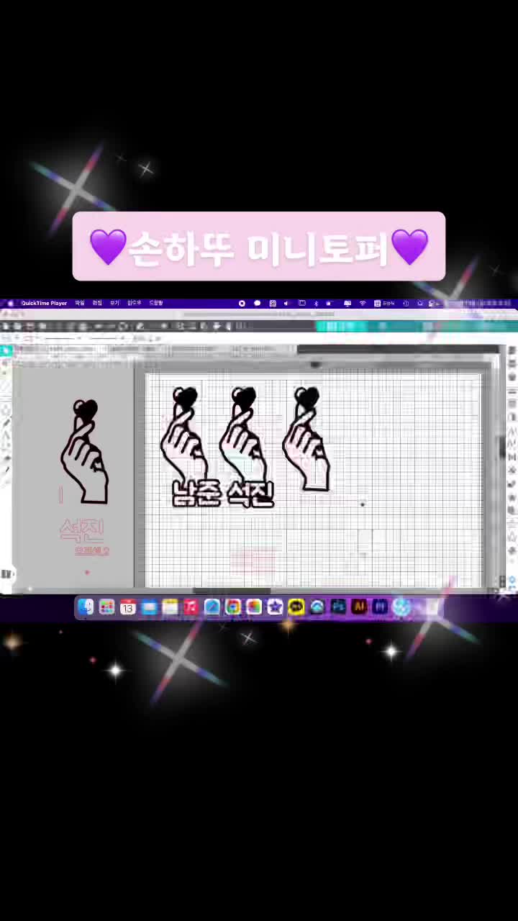The width and height of the screenshot is (518, 921).
Task: Open Finder from the Dock
Action: (x=86, y=607)
